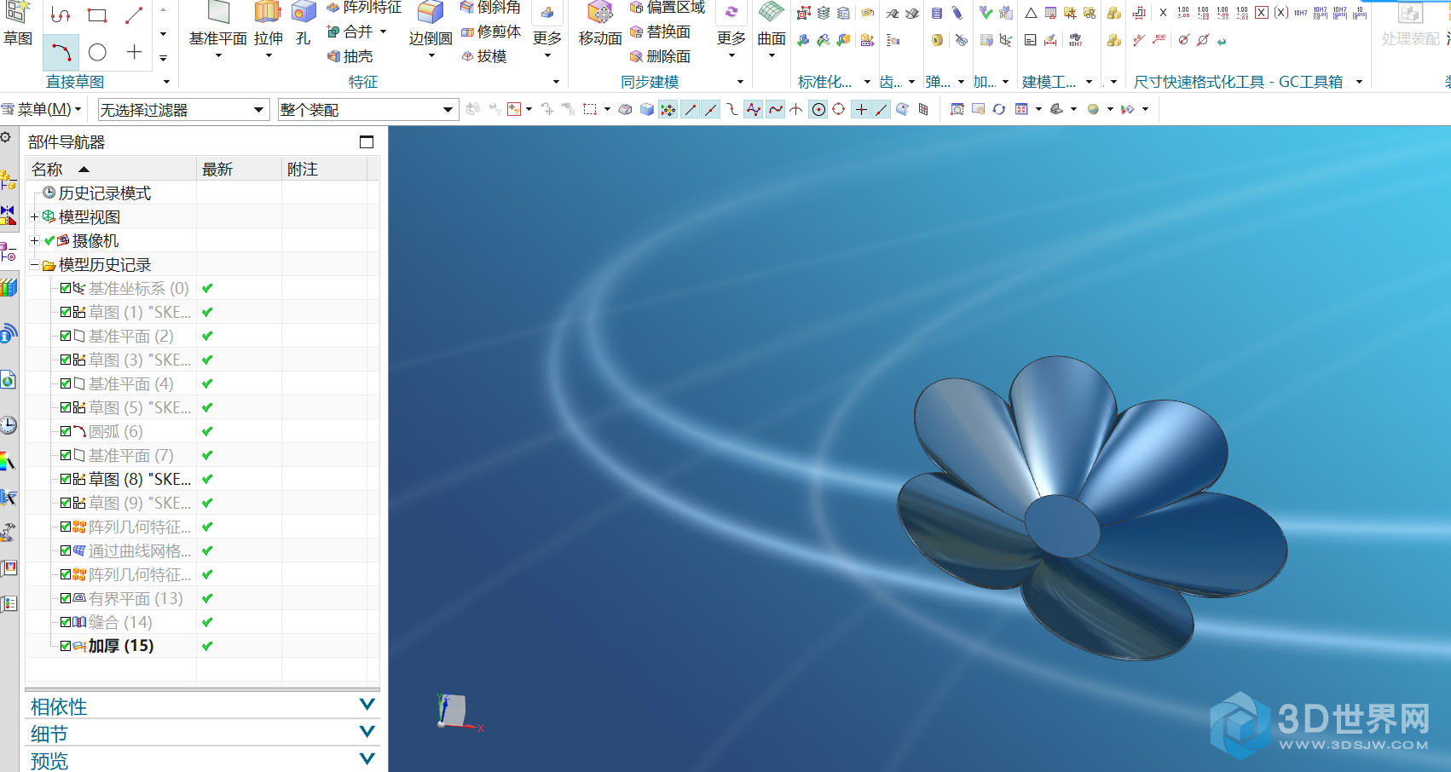1451x772 pixels.
Task: Select the point (plus) sketch tool
Action: pos(135,52)
